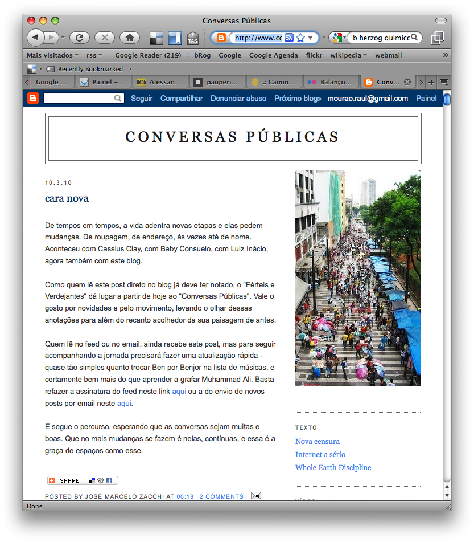The image size is (474, 542).
Task: Open the Delicious icon dropdown arrow in bookmark bar
Action: [40, 69]
